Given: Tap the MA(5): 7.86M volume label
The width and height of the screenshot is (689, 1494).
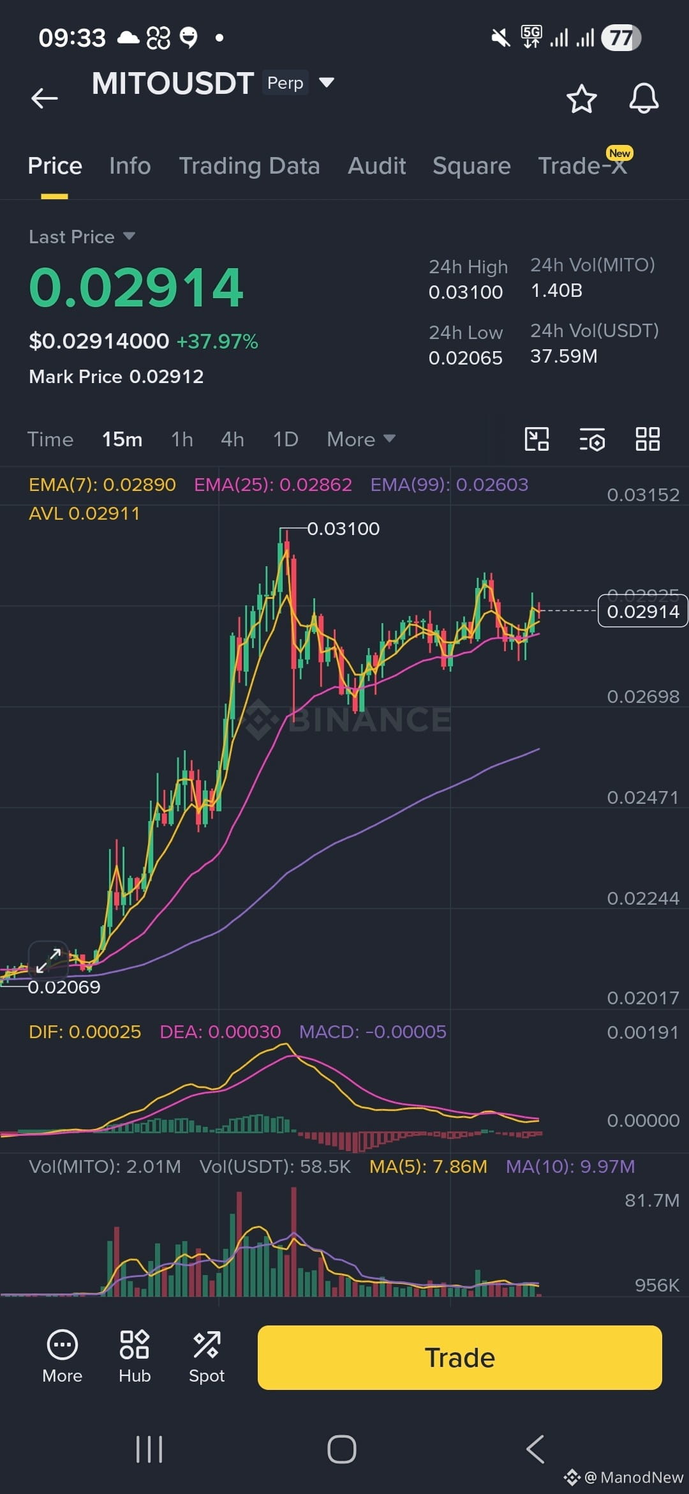Looking at the screenshot, I should pos(428,1166).
